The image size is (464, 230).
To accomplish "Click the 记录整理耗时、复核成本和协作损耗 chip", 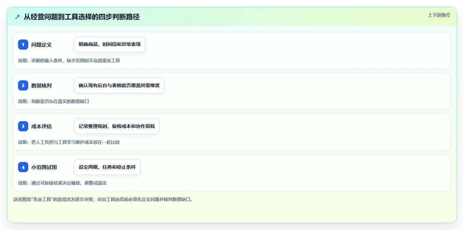I will [x=117, y=126].
